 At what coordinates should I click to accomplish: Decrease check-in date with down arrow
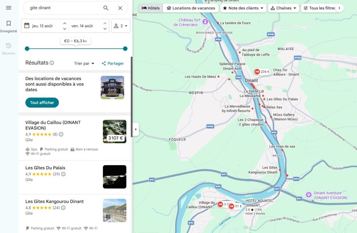coord(64,29)
